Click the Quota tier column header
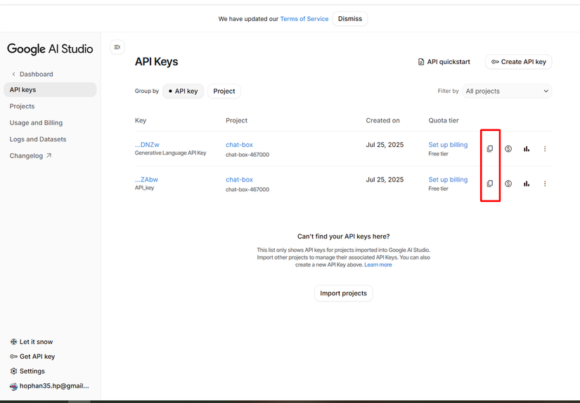Screen dimensions: 580x403 (x=444, y=121)
